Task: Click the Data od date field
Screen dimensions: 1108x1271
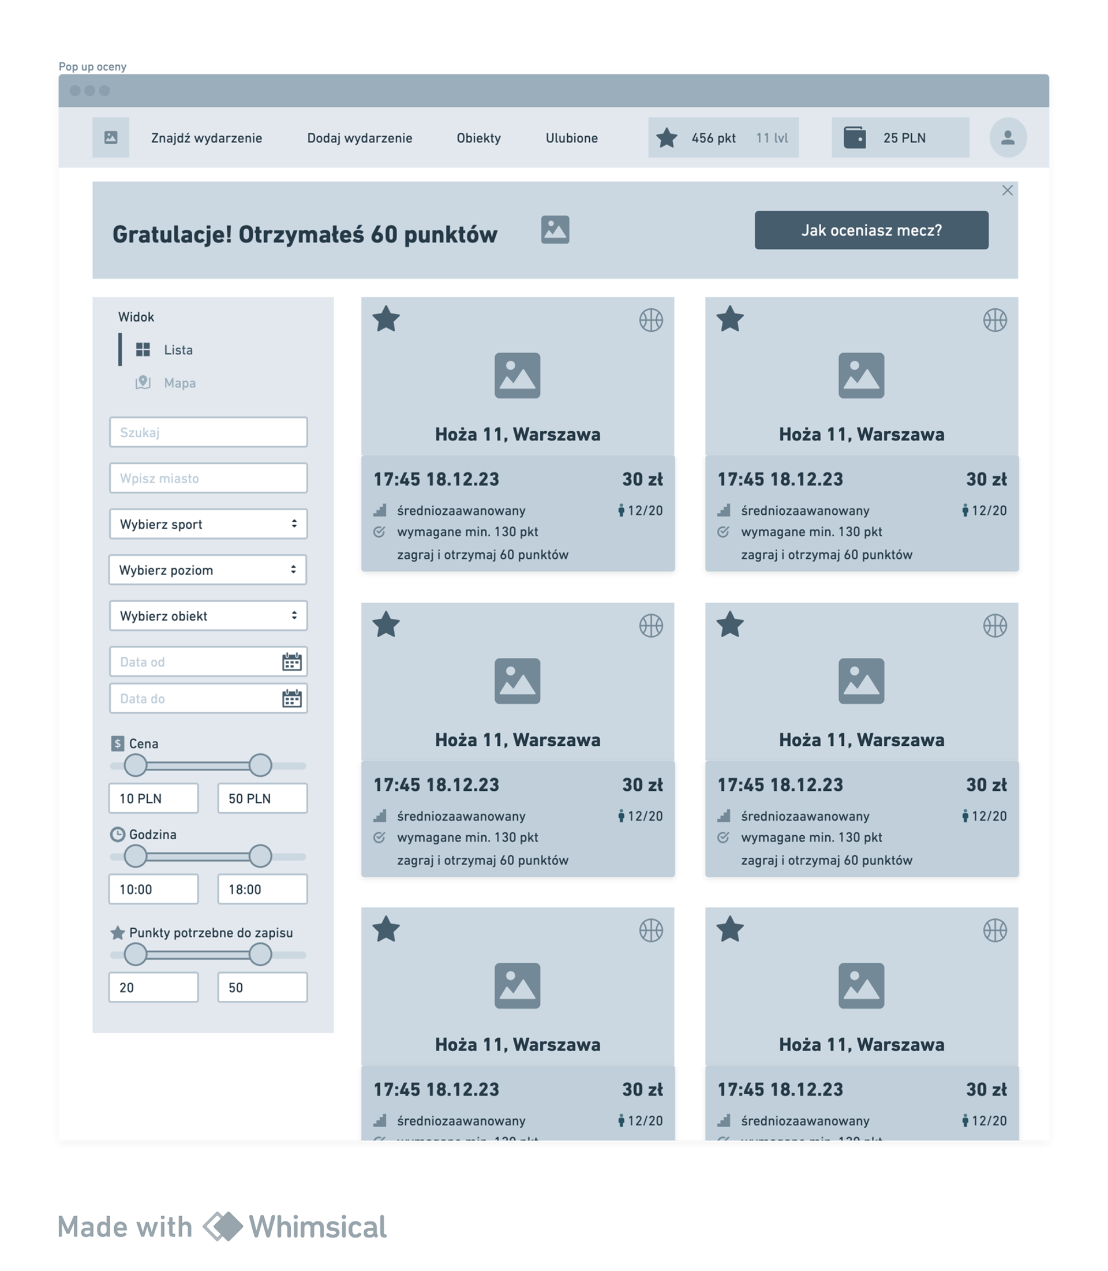Action: click(208, 661)
